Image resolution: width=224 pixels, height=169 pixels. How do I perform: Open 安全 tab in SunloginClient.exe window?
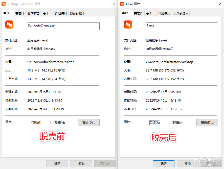click(x=47, y=14)
